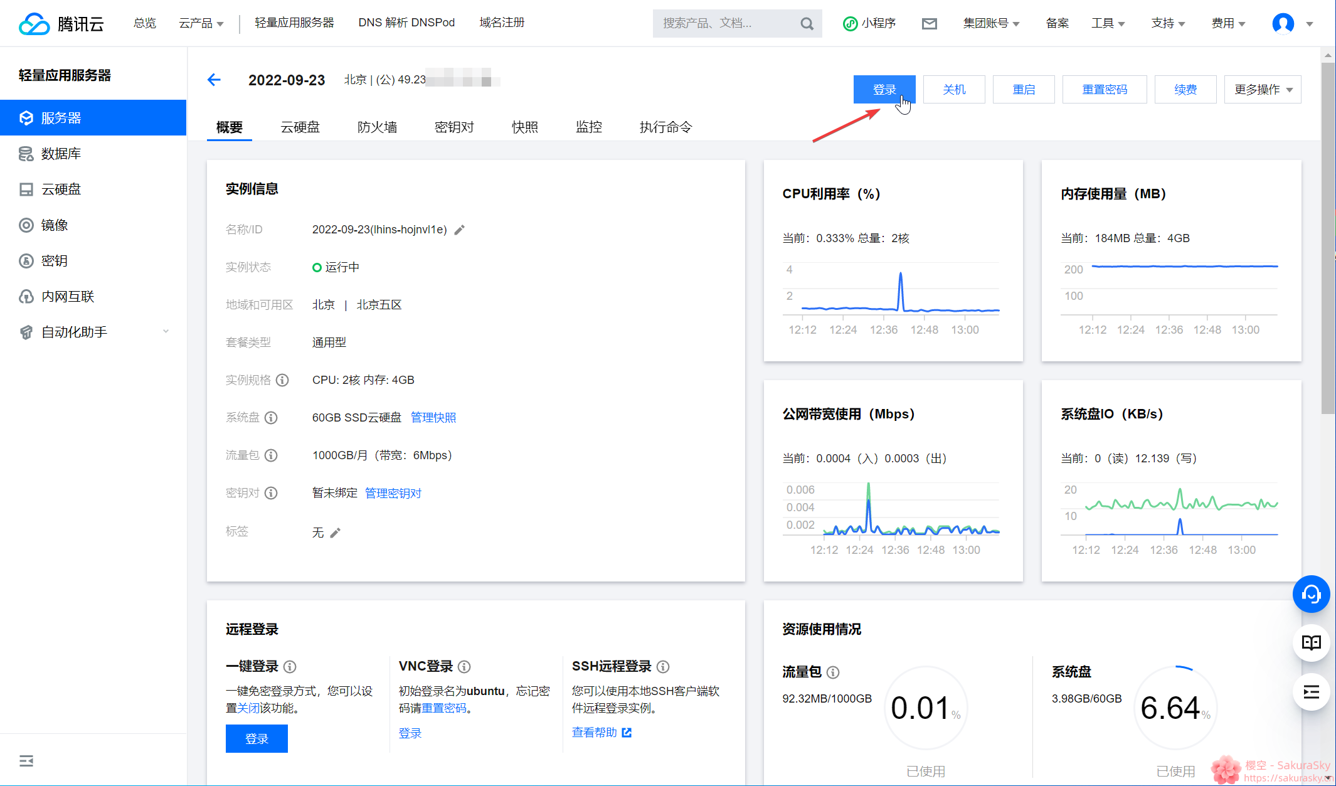This screenshot has height=786, width=1336.
Task: Expand the account arrow beside avatar
Action: click(1310, 24)
